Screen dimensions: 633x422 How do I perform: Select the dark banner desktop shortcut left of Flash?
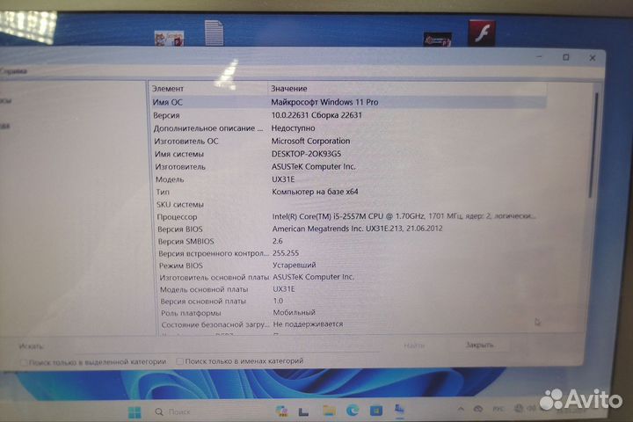coord(438,40)
